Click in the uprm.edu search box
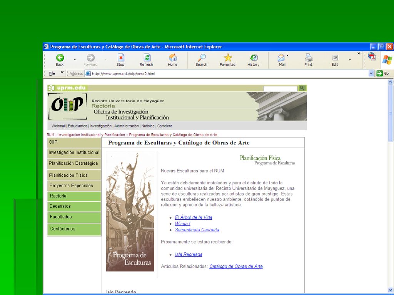Viewport: 394px width, 295px height. pos(280,88)
